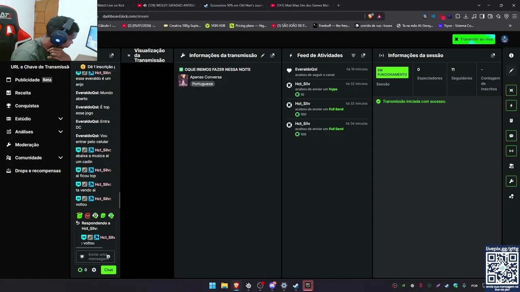Pop out the chat panel
This screenshot has width=520, height=292.
click(x=112, y=56)
